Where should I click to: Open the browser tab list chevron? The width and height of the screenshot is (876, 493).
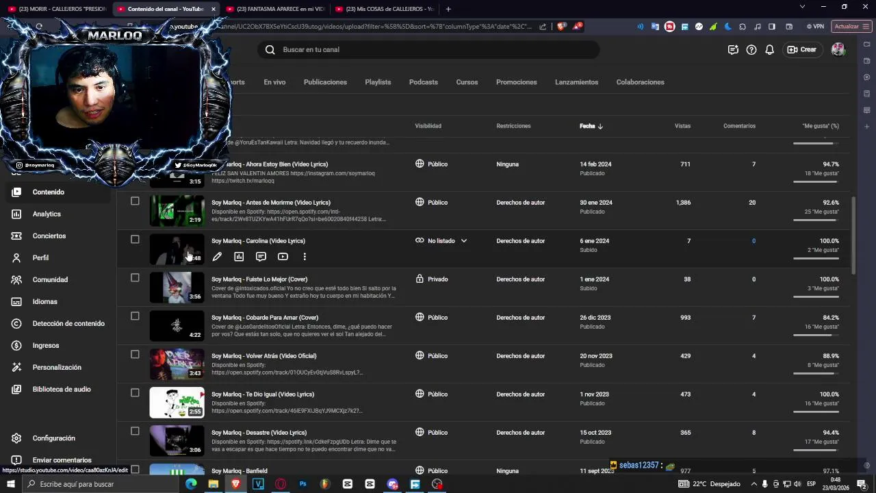(x=802, y=7)
